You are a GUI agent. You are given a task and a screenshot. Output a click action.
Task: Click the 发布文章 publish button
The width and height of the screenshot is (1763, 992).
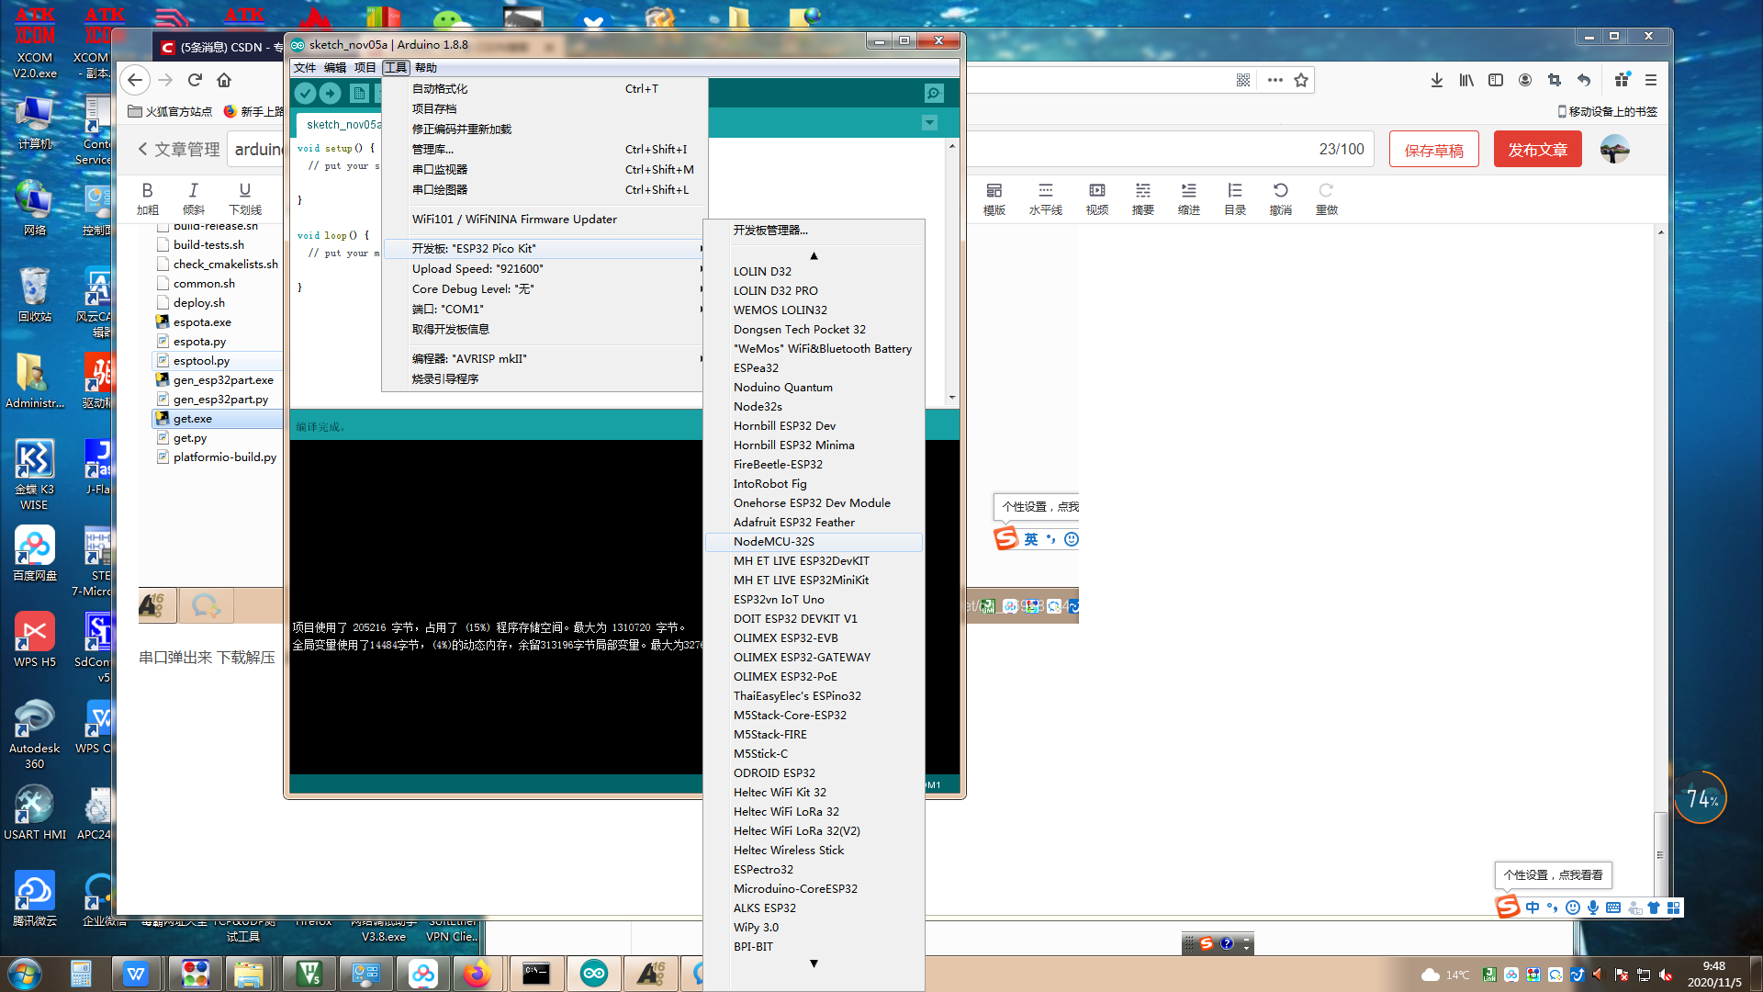tap(1537, 150)
